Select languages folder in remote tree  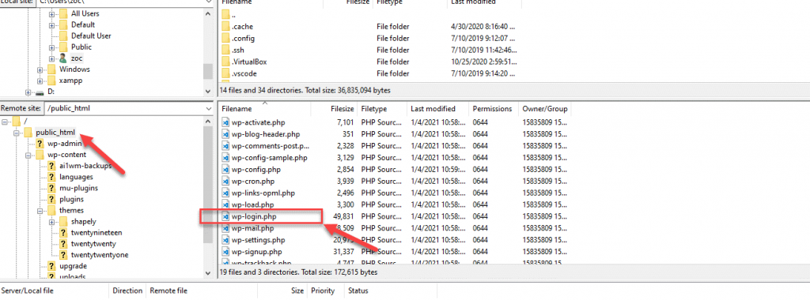coord(76,177)
